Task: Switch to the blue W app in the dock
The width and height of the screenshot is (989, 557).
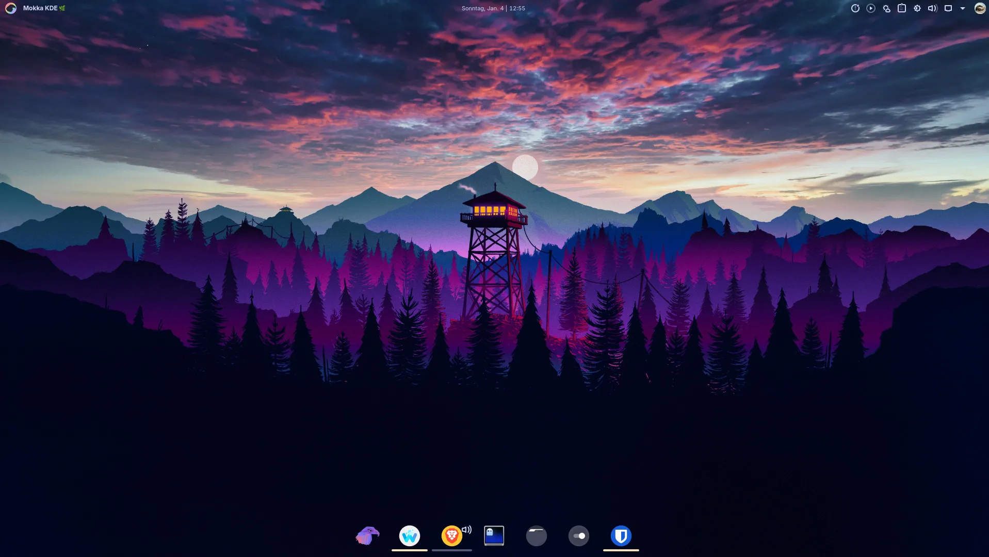Action: [410, 536]
